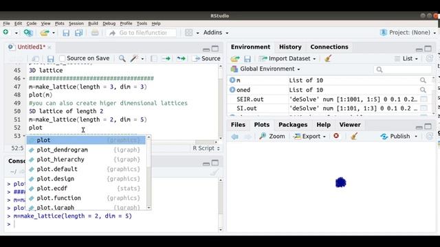The width and height of the screenshot is (440, 247).
Task: Select plot.function autocomplete suggestion
Action: [x=86, y=198]
